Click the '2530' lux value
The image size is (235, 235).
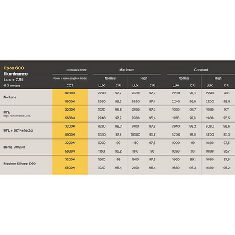[x=136, y=118]
